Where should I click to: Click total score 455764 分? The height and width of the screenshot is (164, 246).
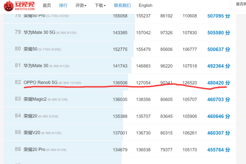pos(218,150)
